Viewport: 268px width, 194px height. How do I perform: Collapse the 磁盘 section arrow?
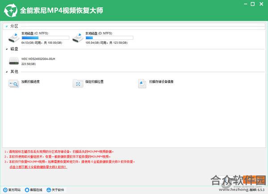pos(7,49)
